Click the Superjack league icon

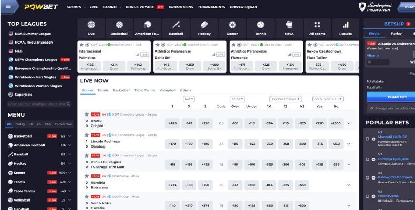[x=11, y=94]
